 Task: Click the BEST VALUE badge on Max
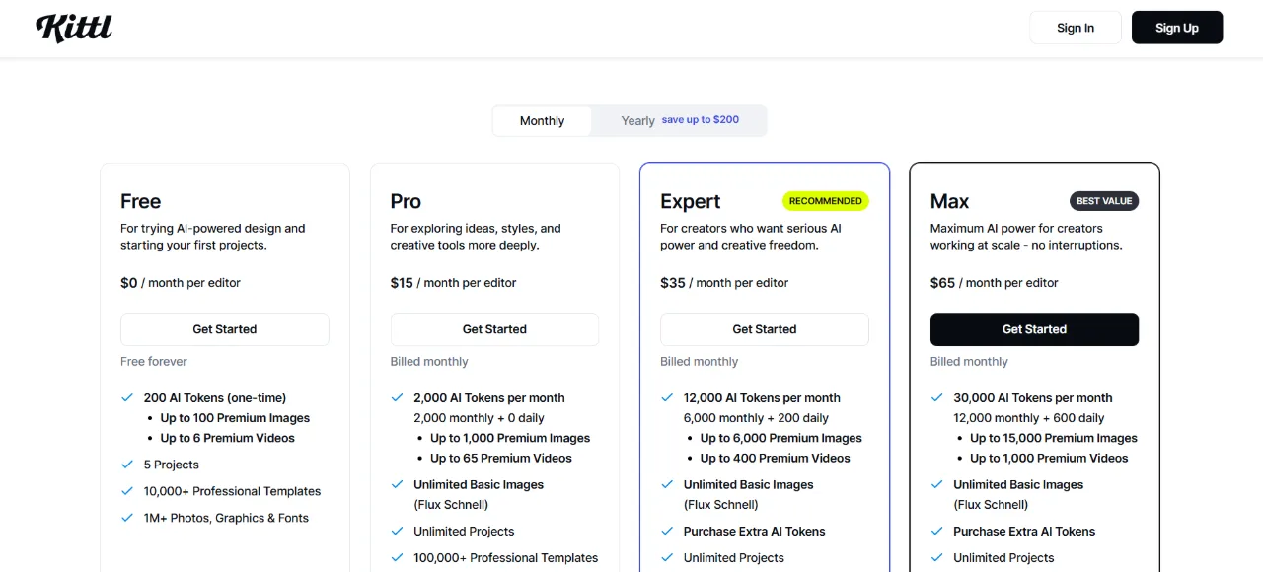1104,201
